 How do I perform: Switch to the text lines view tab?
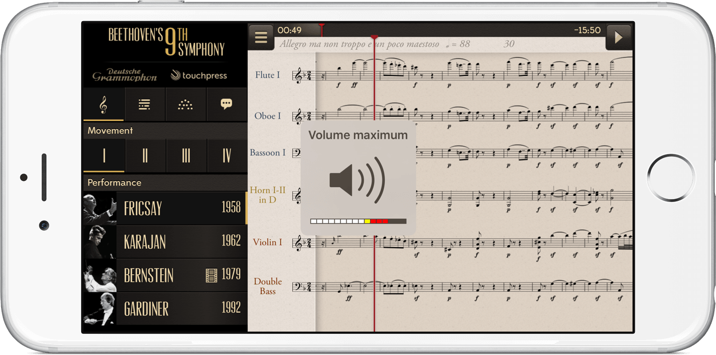[x=145, y=104]
